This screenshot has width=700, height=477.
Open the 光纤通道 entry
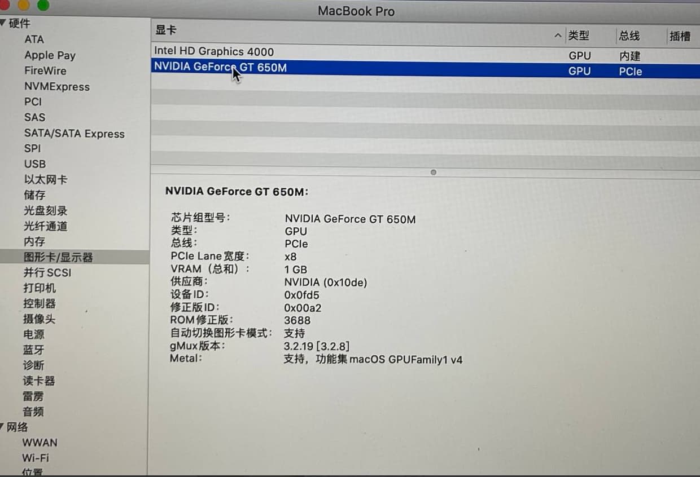click(46, 226)
